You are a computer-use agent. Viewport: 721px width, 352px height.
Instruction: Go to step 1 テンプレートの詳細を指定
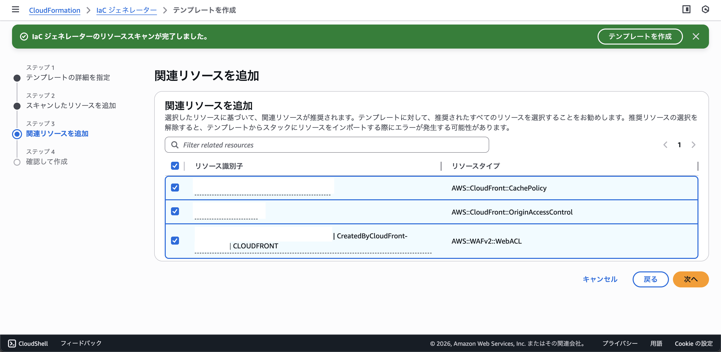[68, 78]
